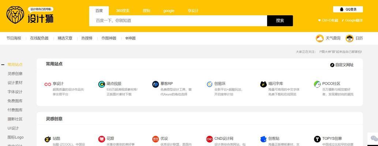Select 灵感创意 in the sidebar
378x146 pixels.
[x=15, y=74]
